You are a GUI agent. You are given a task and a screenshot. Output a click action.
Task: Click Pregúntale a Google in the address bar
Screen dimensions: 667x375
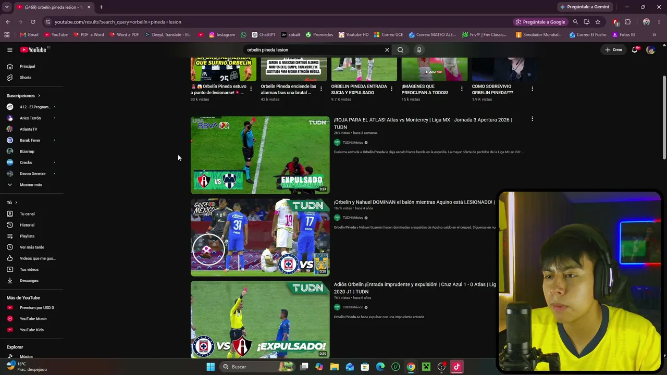540,22
